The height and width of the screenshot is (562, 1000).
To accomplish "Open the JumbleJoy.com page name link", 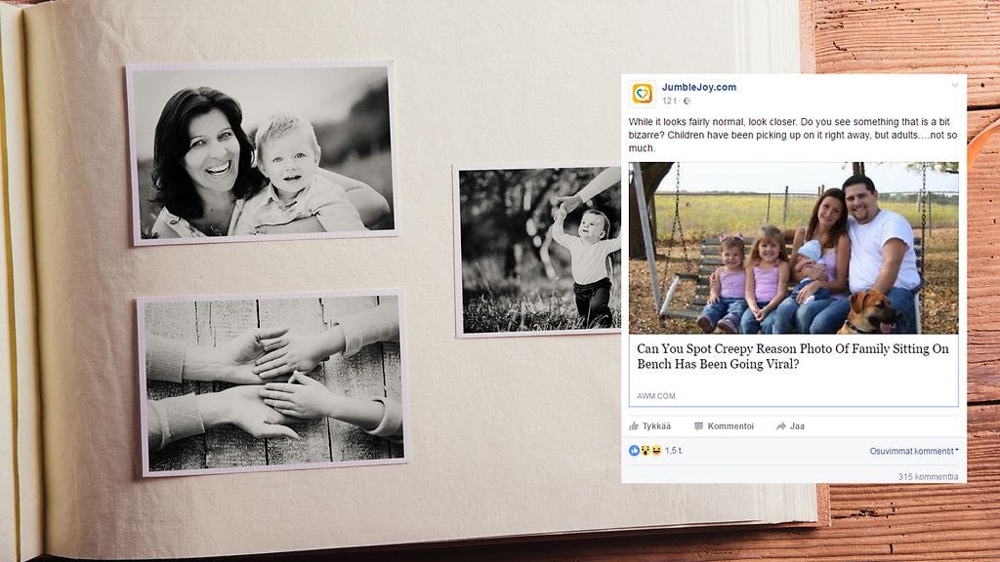I will pyautogui.click(x=699, y=87).
